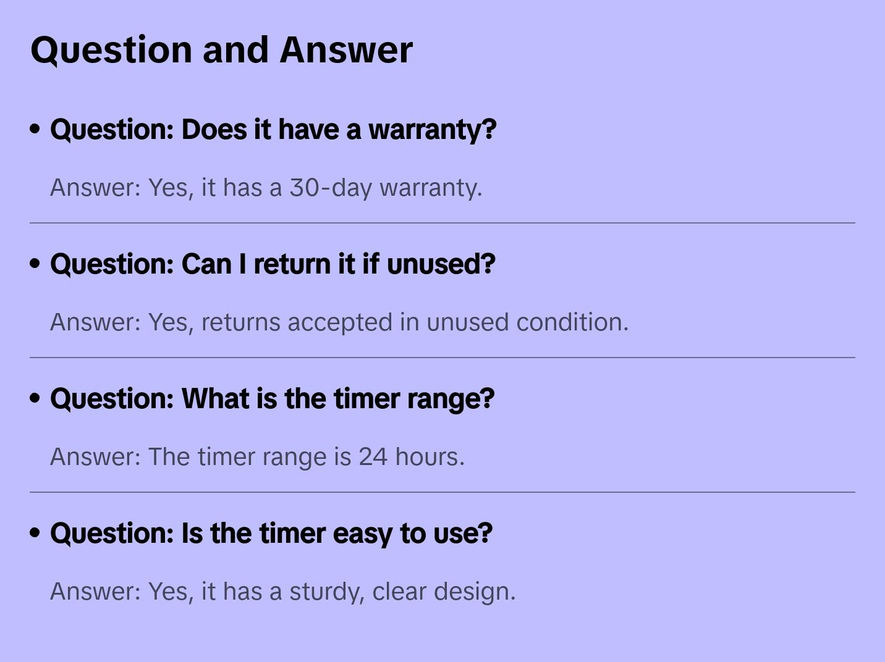The width and height of the screenshot is (885, 662).
Task: Click the divider line below the warranty answer
Action: [443, 223]
